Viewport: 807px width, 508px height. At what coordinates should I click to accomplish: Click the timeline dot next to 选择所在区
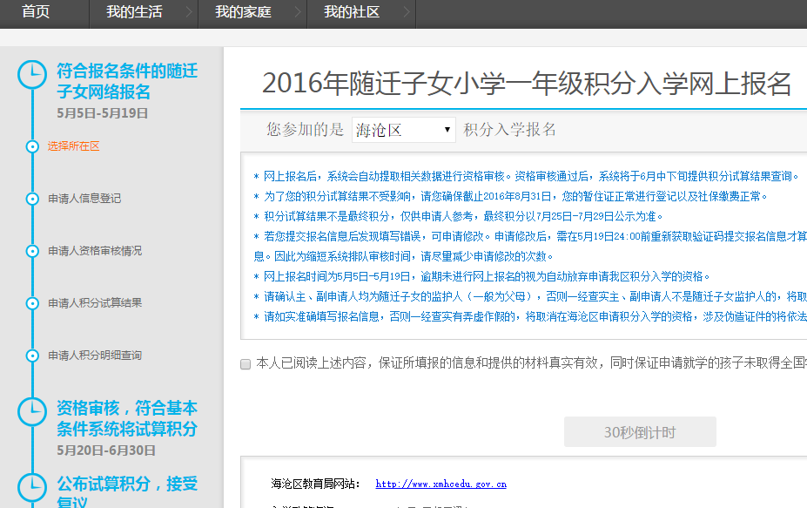(32, 146)
